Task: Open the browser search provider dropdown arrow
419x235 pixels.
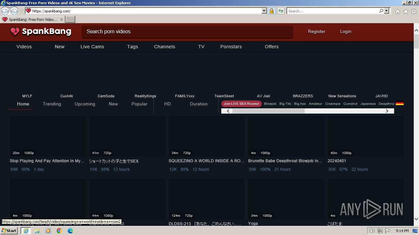Action: pos(387,11)
